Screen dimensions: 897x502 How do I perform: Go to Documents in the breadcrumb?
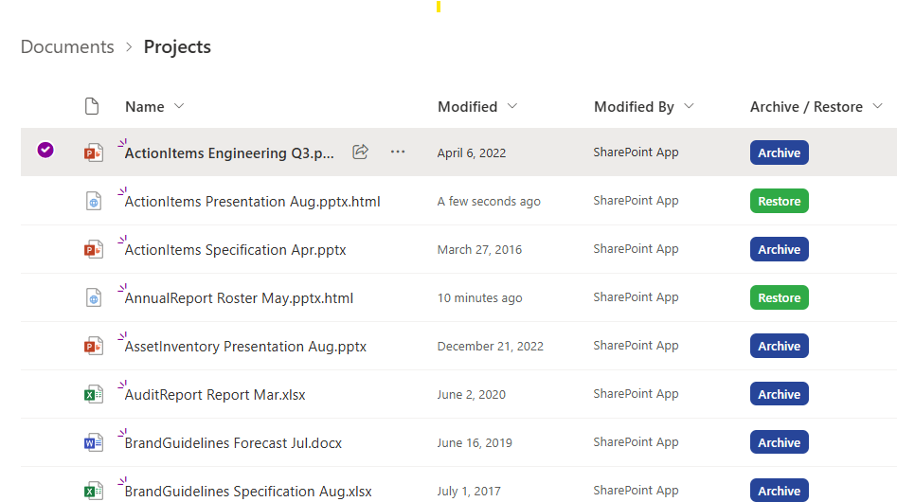(67, 46)
